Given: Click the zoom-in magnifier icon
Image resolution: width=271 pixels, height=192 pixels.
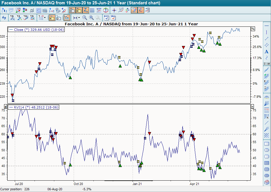Looking at the screenshot, I should [x=91, y=18].
